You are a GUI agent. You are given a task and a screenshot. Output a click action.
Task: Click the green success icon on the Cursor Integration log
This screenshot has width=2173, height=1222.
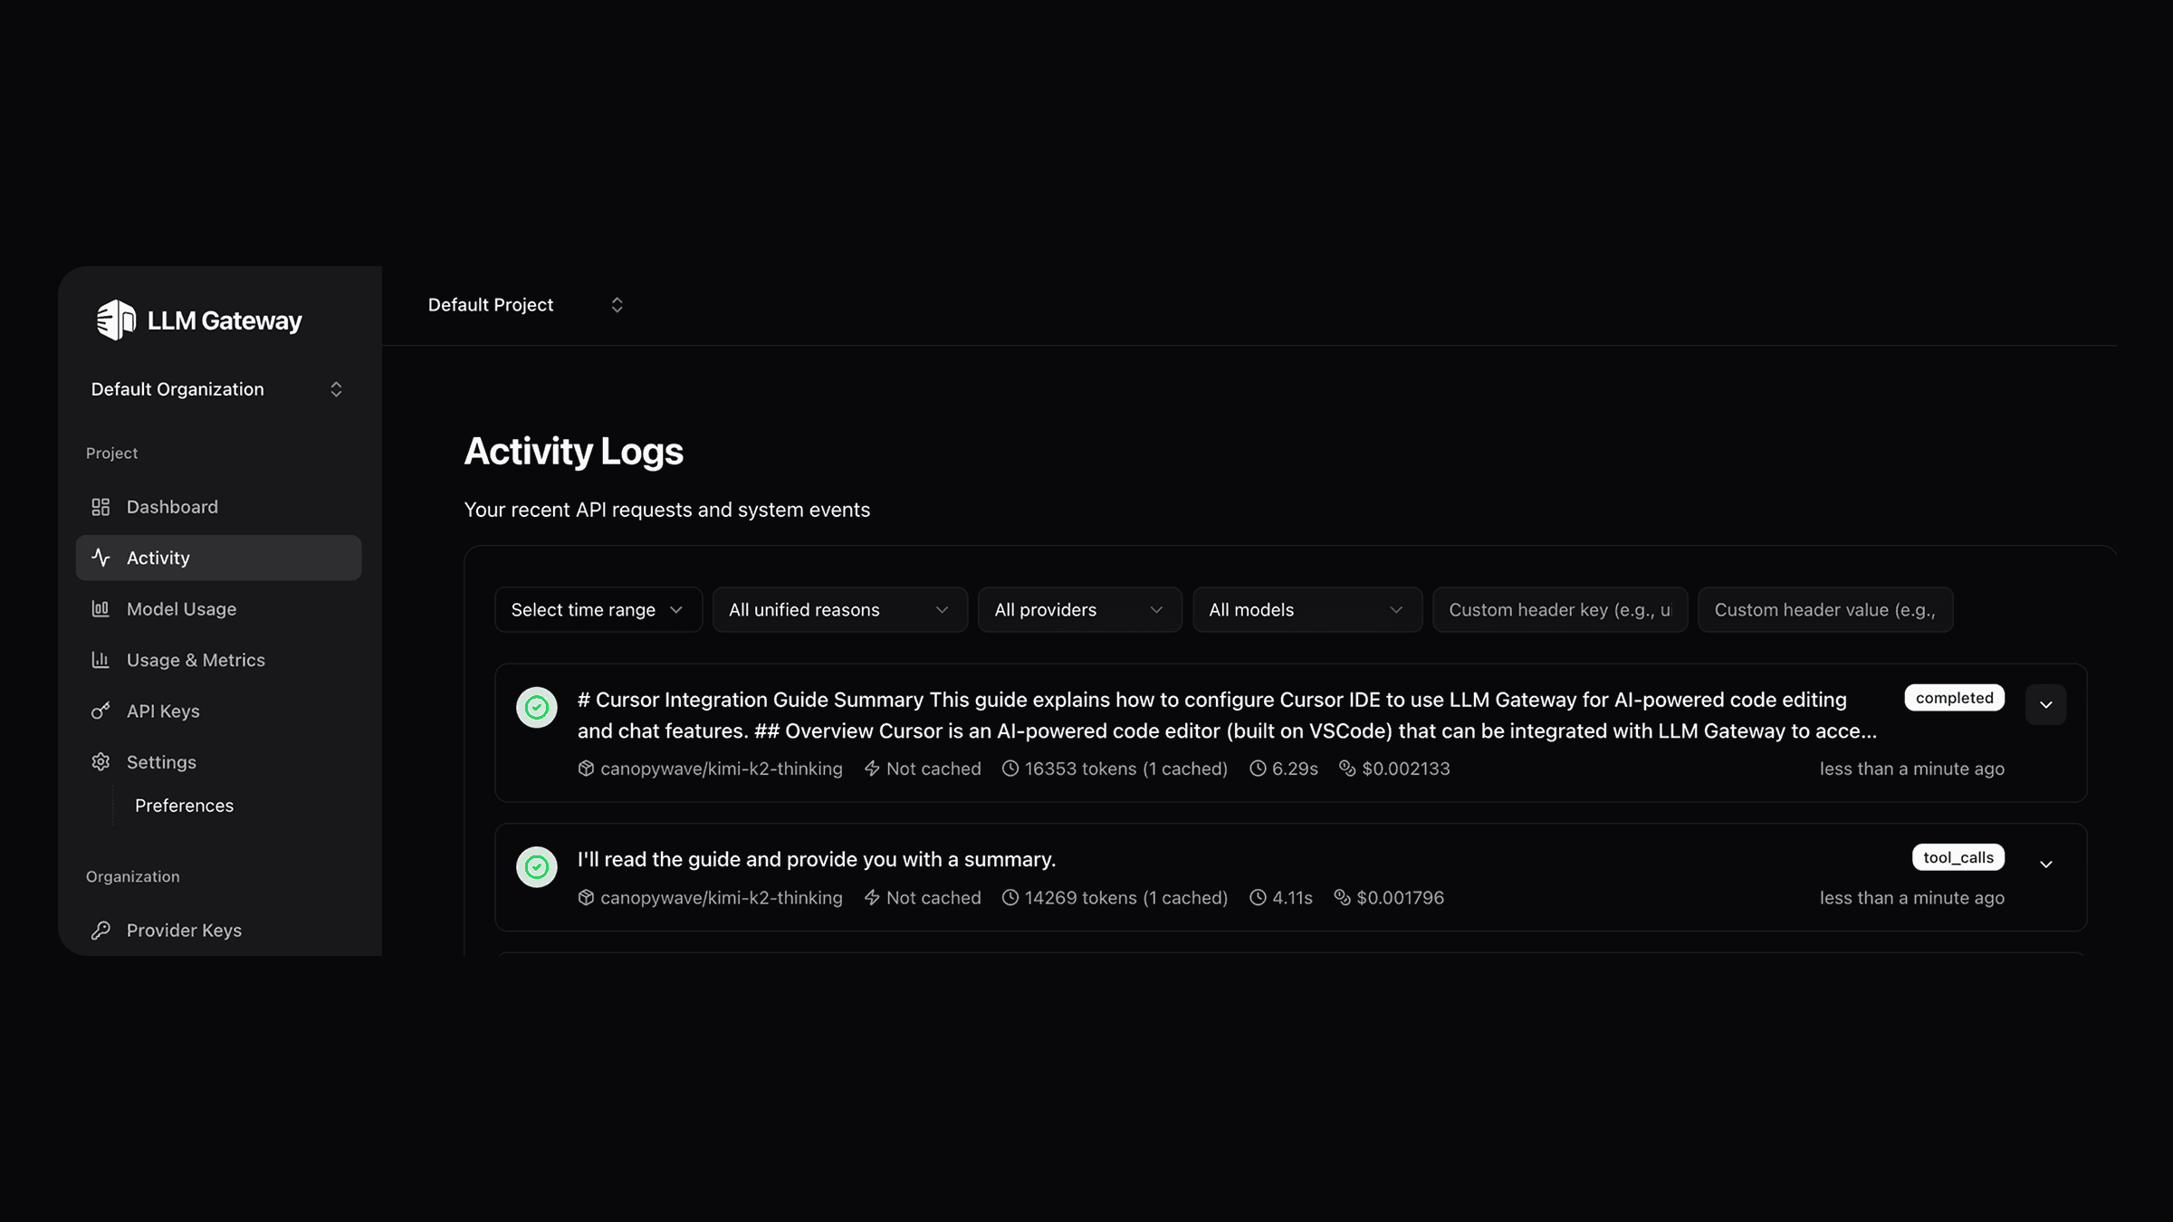click(537, 707)
